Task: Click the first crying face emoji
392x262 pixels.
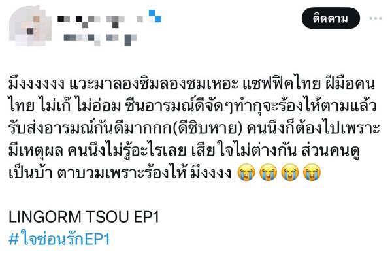Action: point(246,172)
